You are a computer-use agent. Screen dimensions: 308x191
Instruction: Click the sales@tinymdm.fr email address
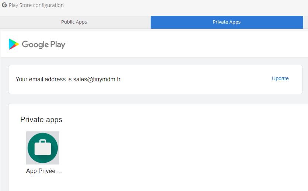pyautogui.click(x=97, y=79)
